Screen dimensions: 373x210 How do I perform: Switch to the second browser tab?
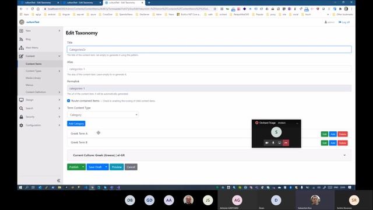point(81,2)
